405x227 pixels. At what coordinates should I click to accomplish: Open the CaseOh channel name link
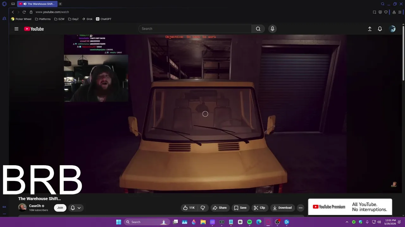pos(35,206)
